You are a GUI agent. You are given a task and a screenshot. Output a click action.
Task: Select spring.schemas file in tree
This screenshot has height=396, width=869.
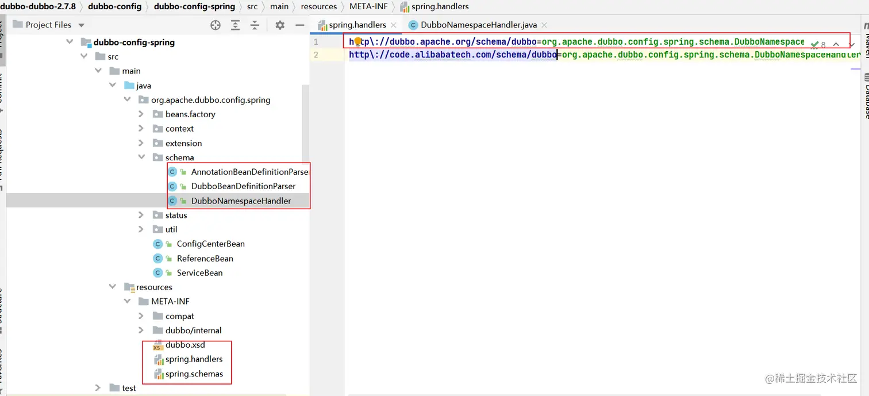[x=194, y=374]
